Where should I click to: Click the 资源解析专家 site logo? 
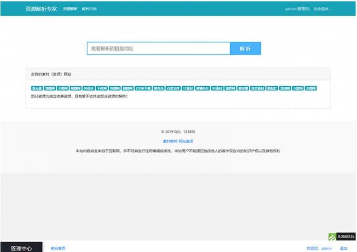41,9
